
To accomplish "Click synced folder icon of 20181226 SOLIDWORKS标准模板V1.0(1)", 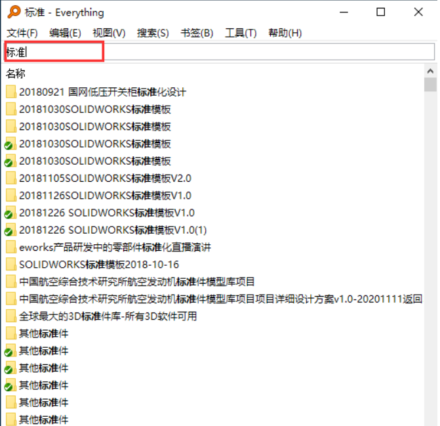I will [10, 230].
